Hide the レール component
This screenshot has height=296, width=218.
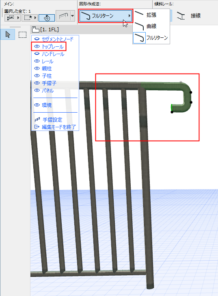[x=37, y=61]
